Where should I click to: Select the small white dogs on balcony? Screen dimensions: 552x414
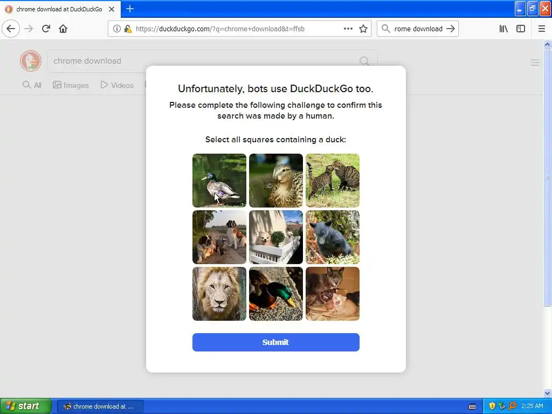(276, 237)
